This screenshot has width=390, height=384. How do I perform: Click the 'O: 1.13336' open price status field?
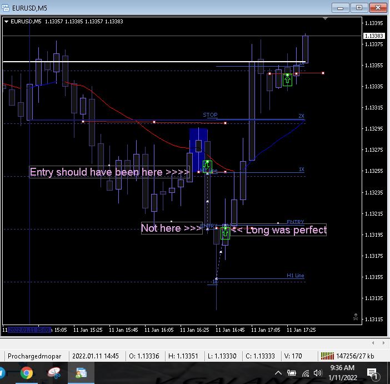point(144,356)
